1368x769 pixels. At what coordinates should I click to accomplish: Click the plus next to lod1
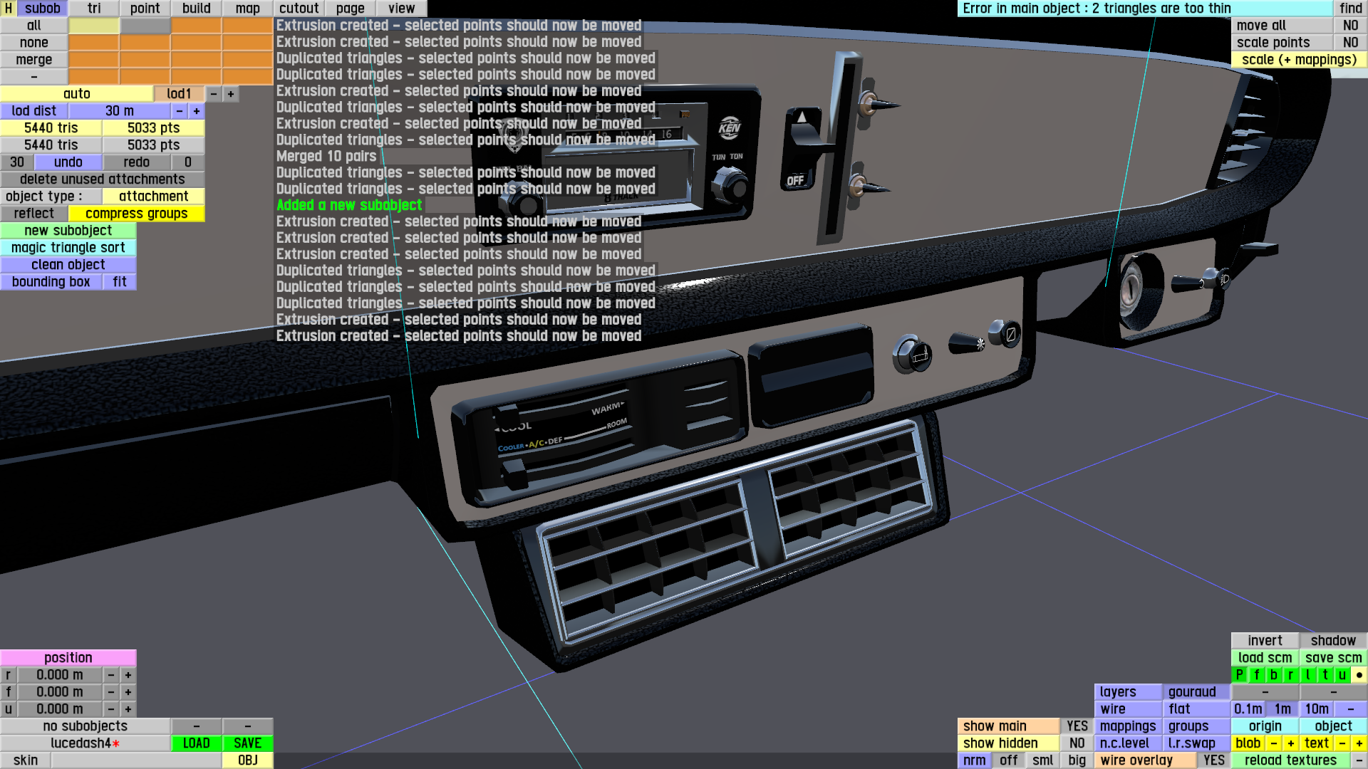230,94
